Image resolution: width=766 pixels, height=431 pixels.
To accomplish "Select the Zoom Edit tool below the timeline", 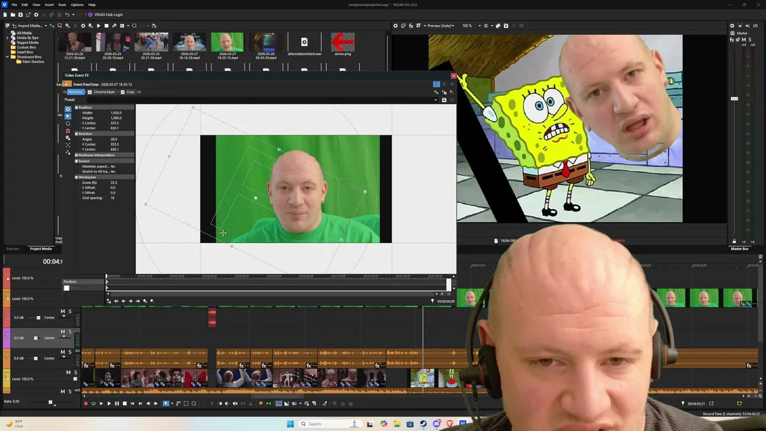I will pos(194,403).
